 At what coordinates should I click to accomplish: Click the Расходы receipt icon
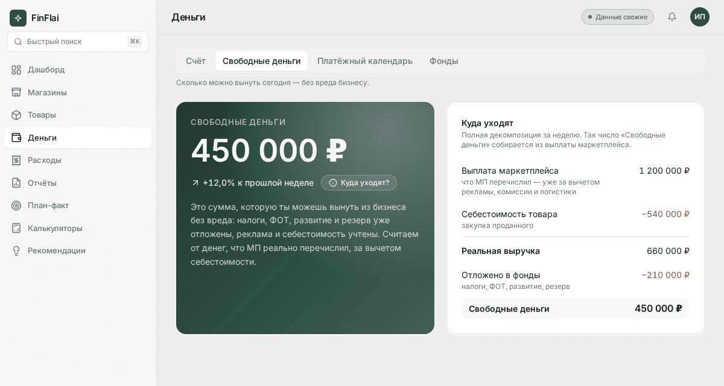click(x=16, y=160)
